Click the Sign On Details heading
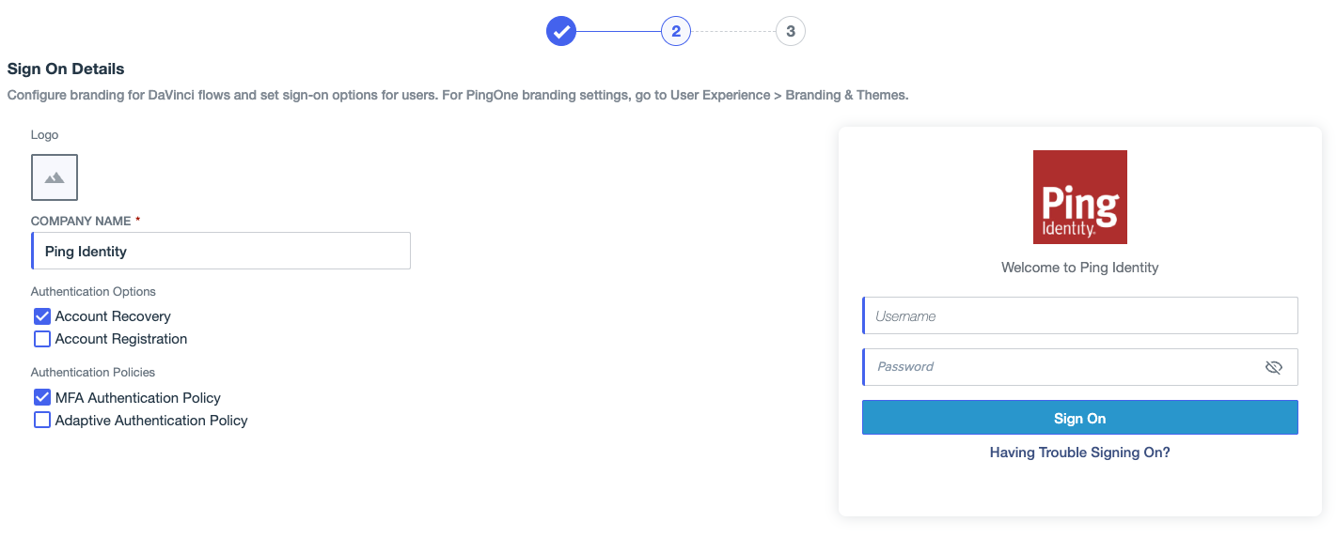Image resolution: width=1336 pixels, height=537 pixels. [x=66, y=69]
